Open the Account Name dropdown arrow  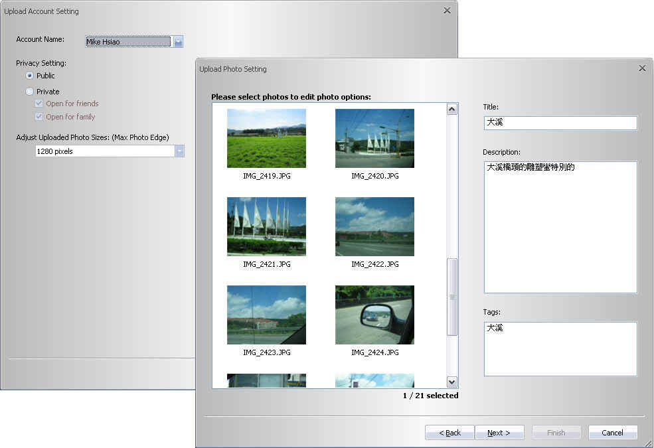[178, 41]
